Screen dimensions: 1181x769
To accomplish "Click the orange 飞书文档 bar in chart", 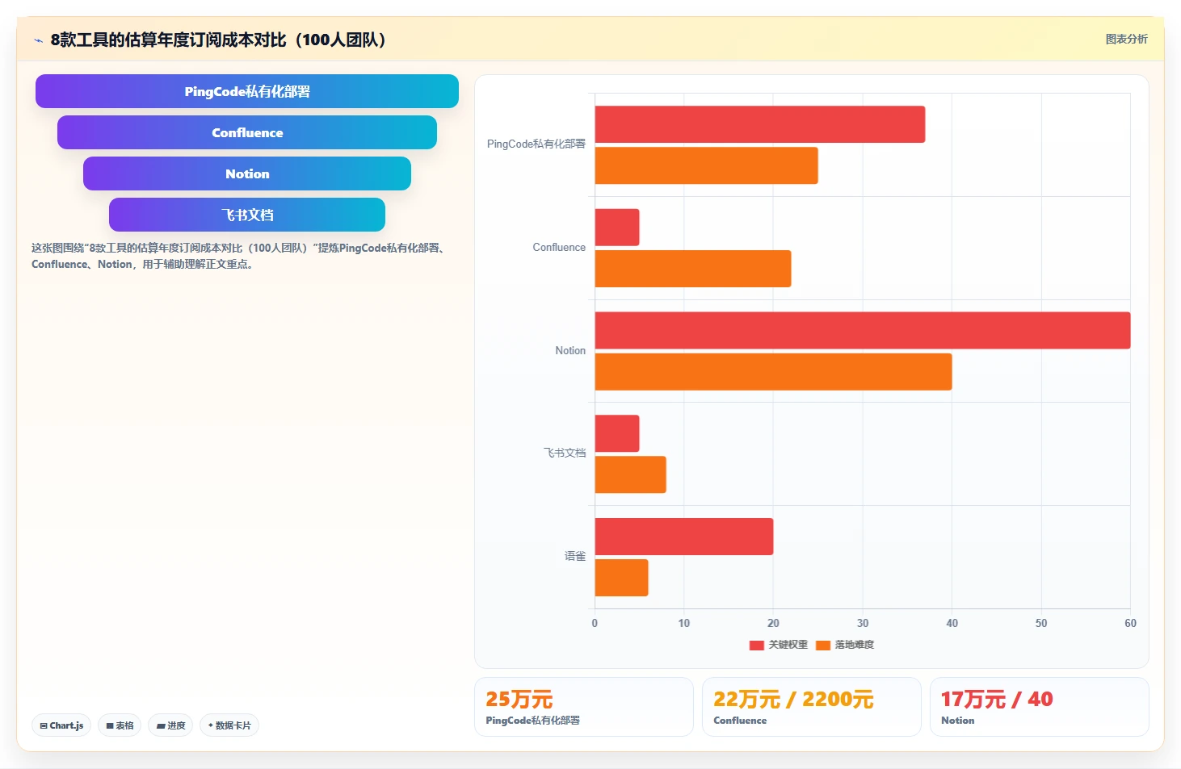I will coord(631,474).
